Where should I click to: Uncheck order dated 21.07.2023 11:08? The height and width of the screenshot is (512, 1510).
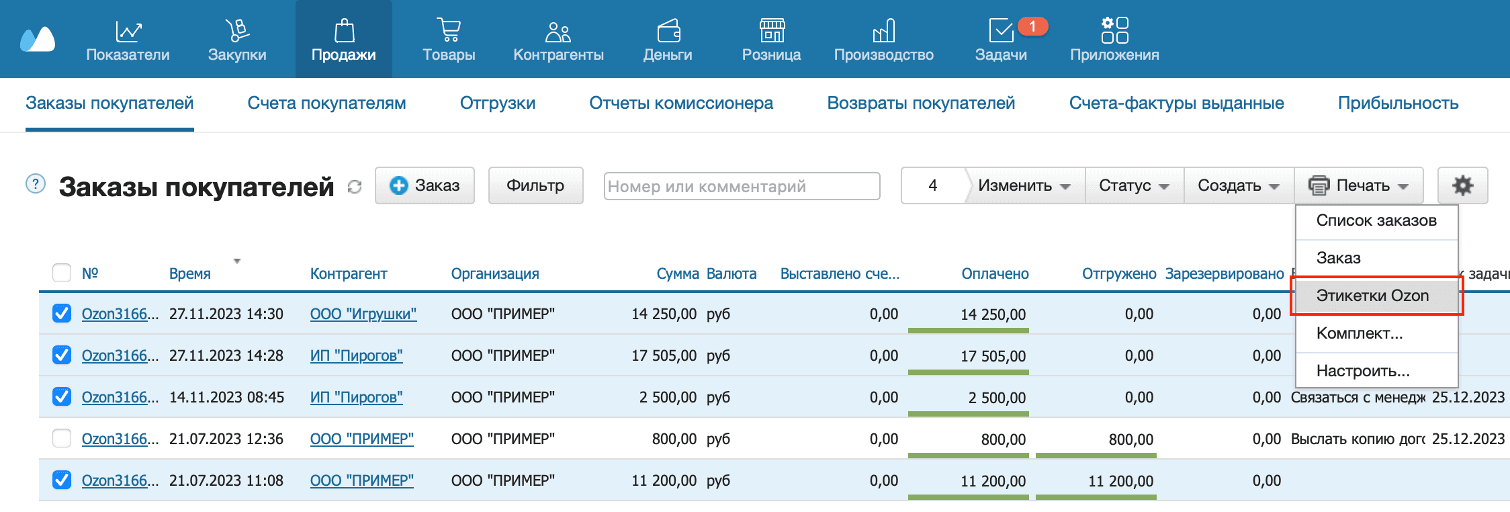coord(62,480)
